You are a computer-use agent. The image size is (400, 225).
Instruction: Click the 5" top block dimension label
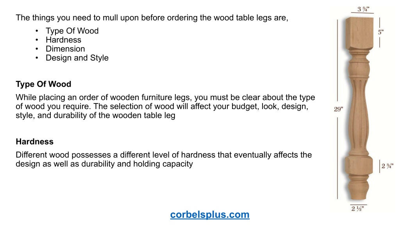(380, 32)
